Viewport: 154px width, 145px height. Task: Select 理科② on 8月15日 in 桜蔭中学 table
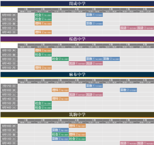(x=43, y=68)
